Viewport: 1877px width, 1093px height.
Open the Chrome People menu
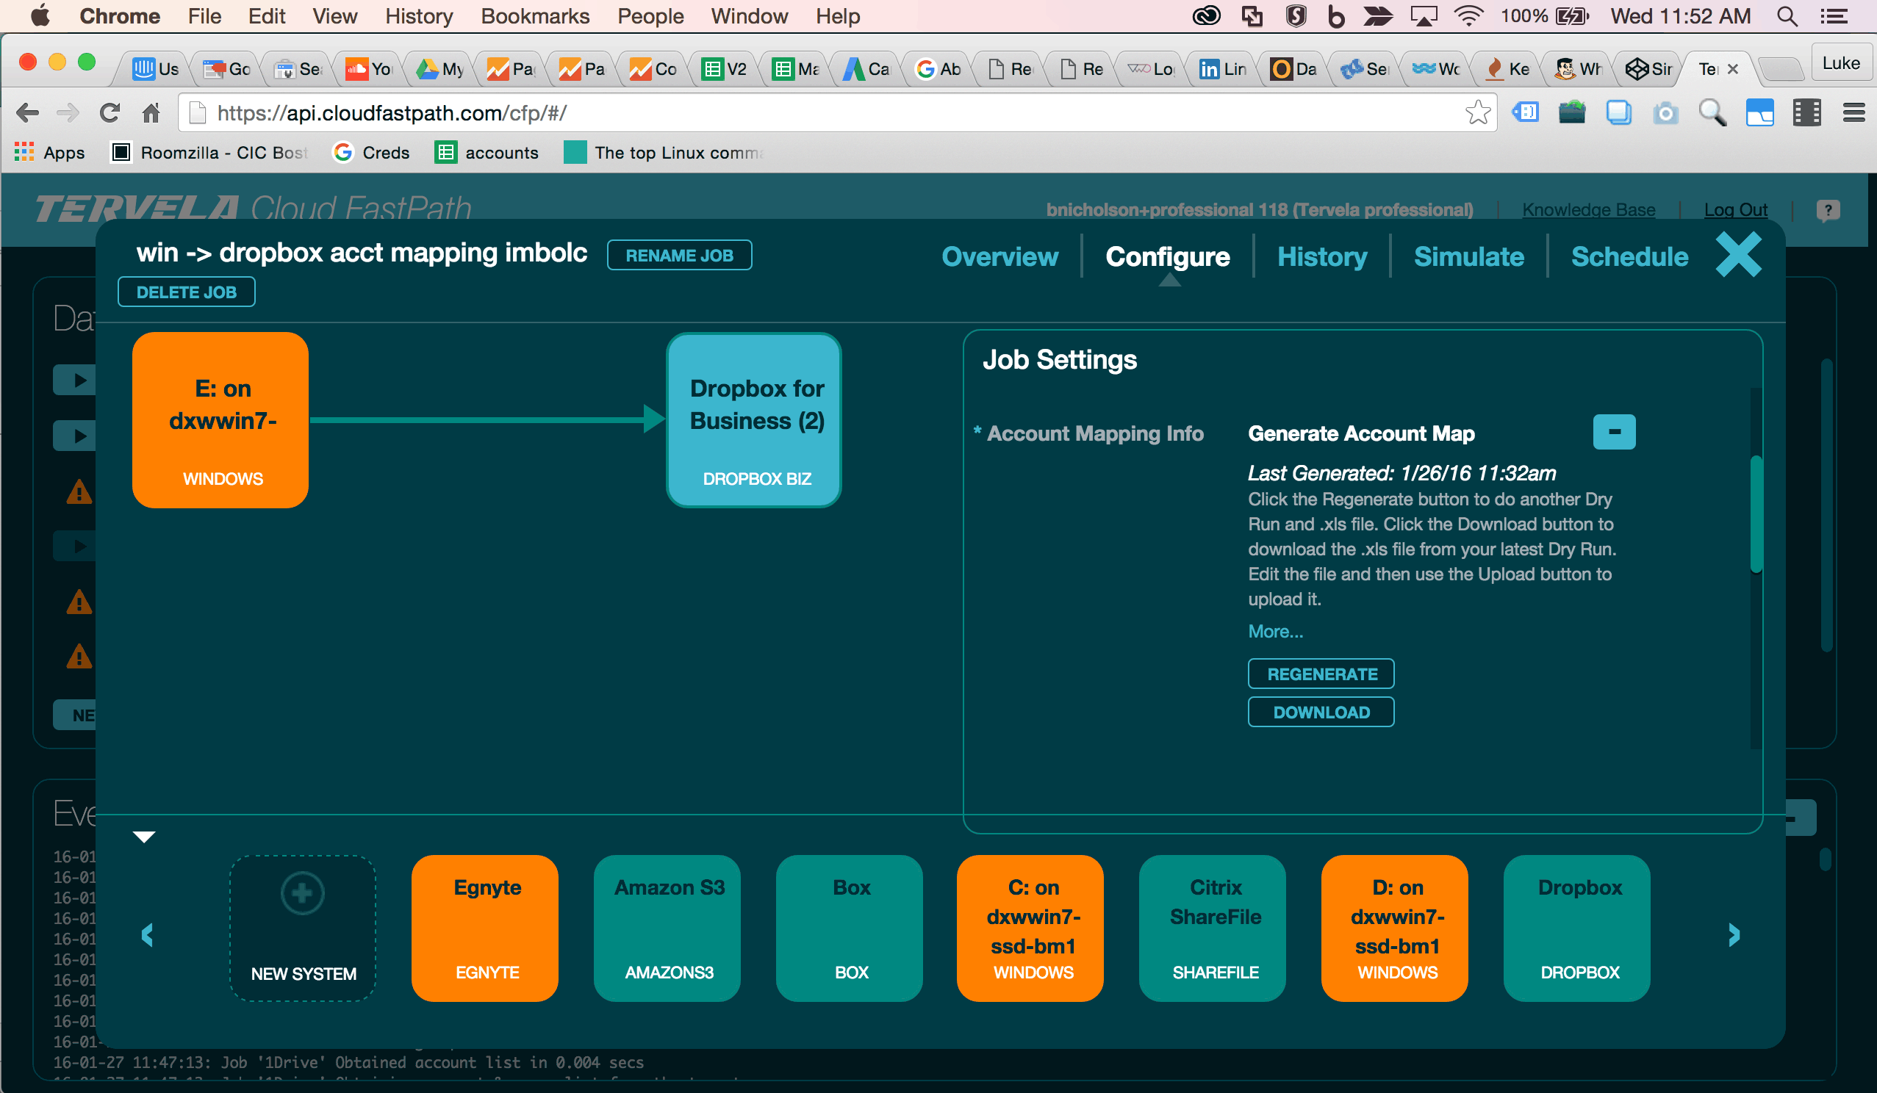tap(650, 15)
